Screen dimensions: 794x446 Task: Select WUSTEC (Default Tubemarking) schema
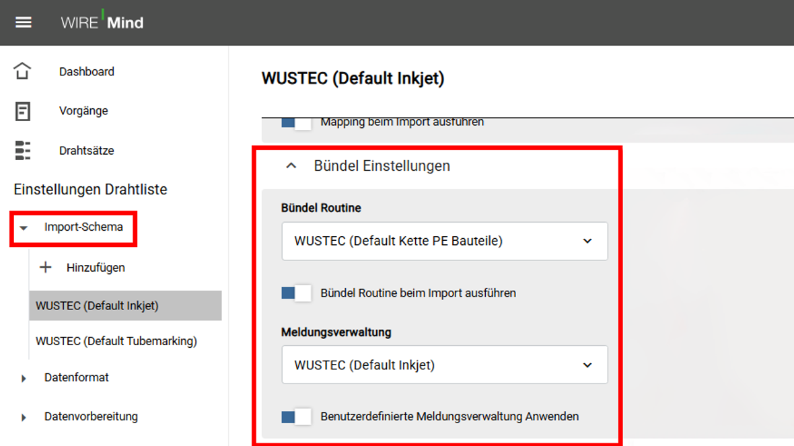[116, 340]
